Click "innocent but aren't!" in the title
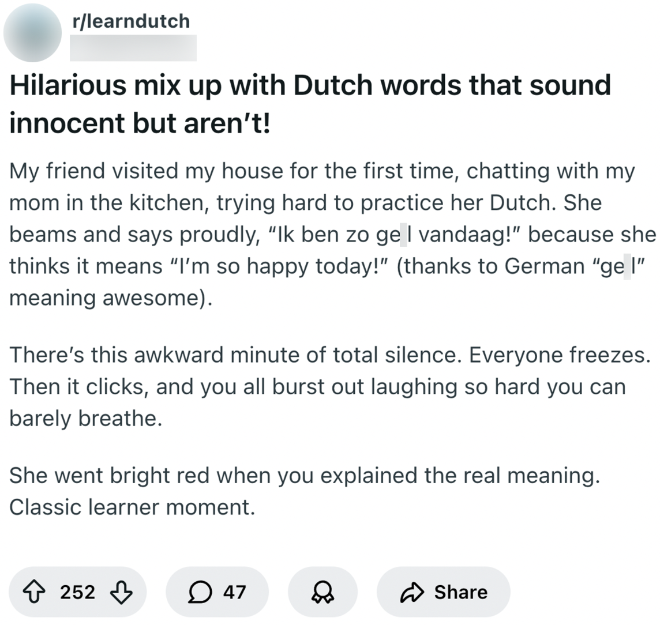The width and height of the screenshot is (660, 625). point(140,124)
